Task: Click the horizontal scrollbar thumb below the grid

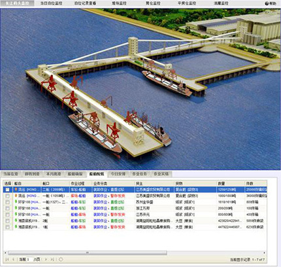Action: coord(88,253)
